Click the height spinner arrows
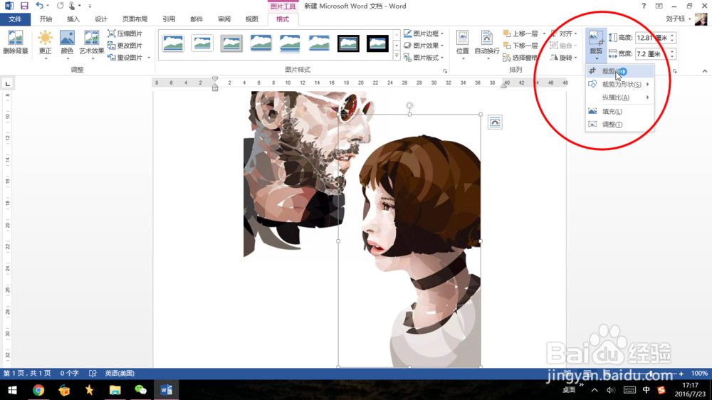This screenshot has height=400, width=712. pos(673,38)
